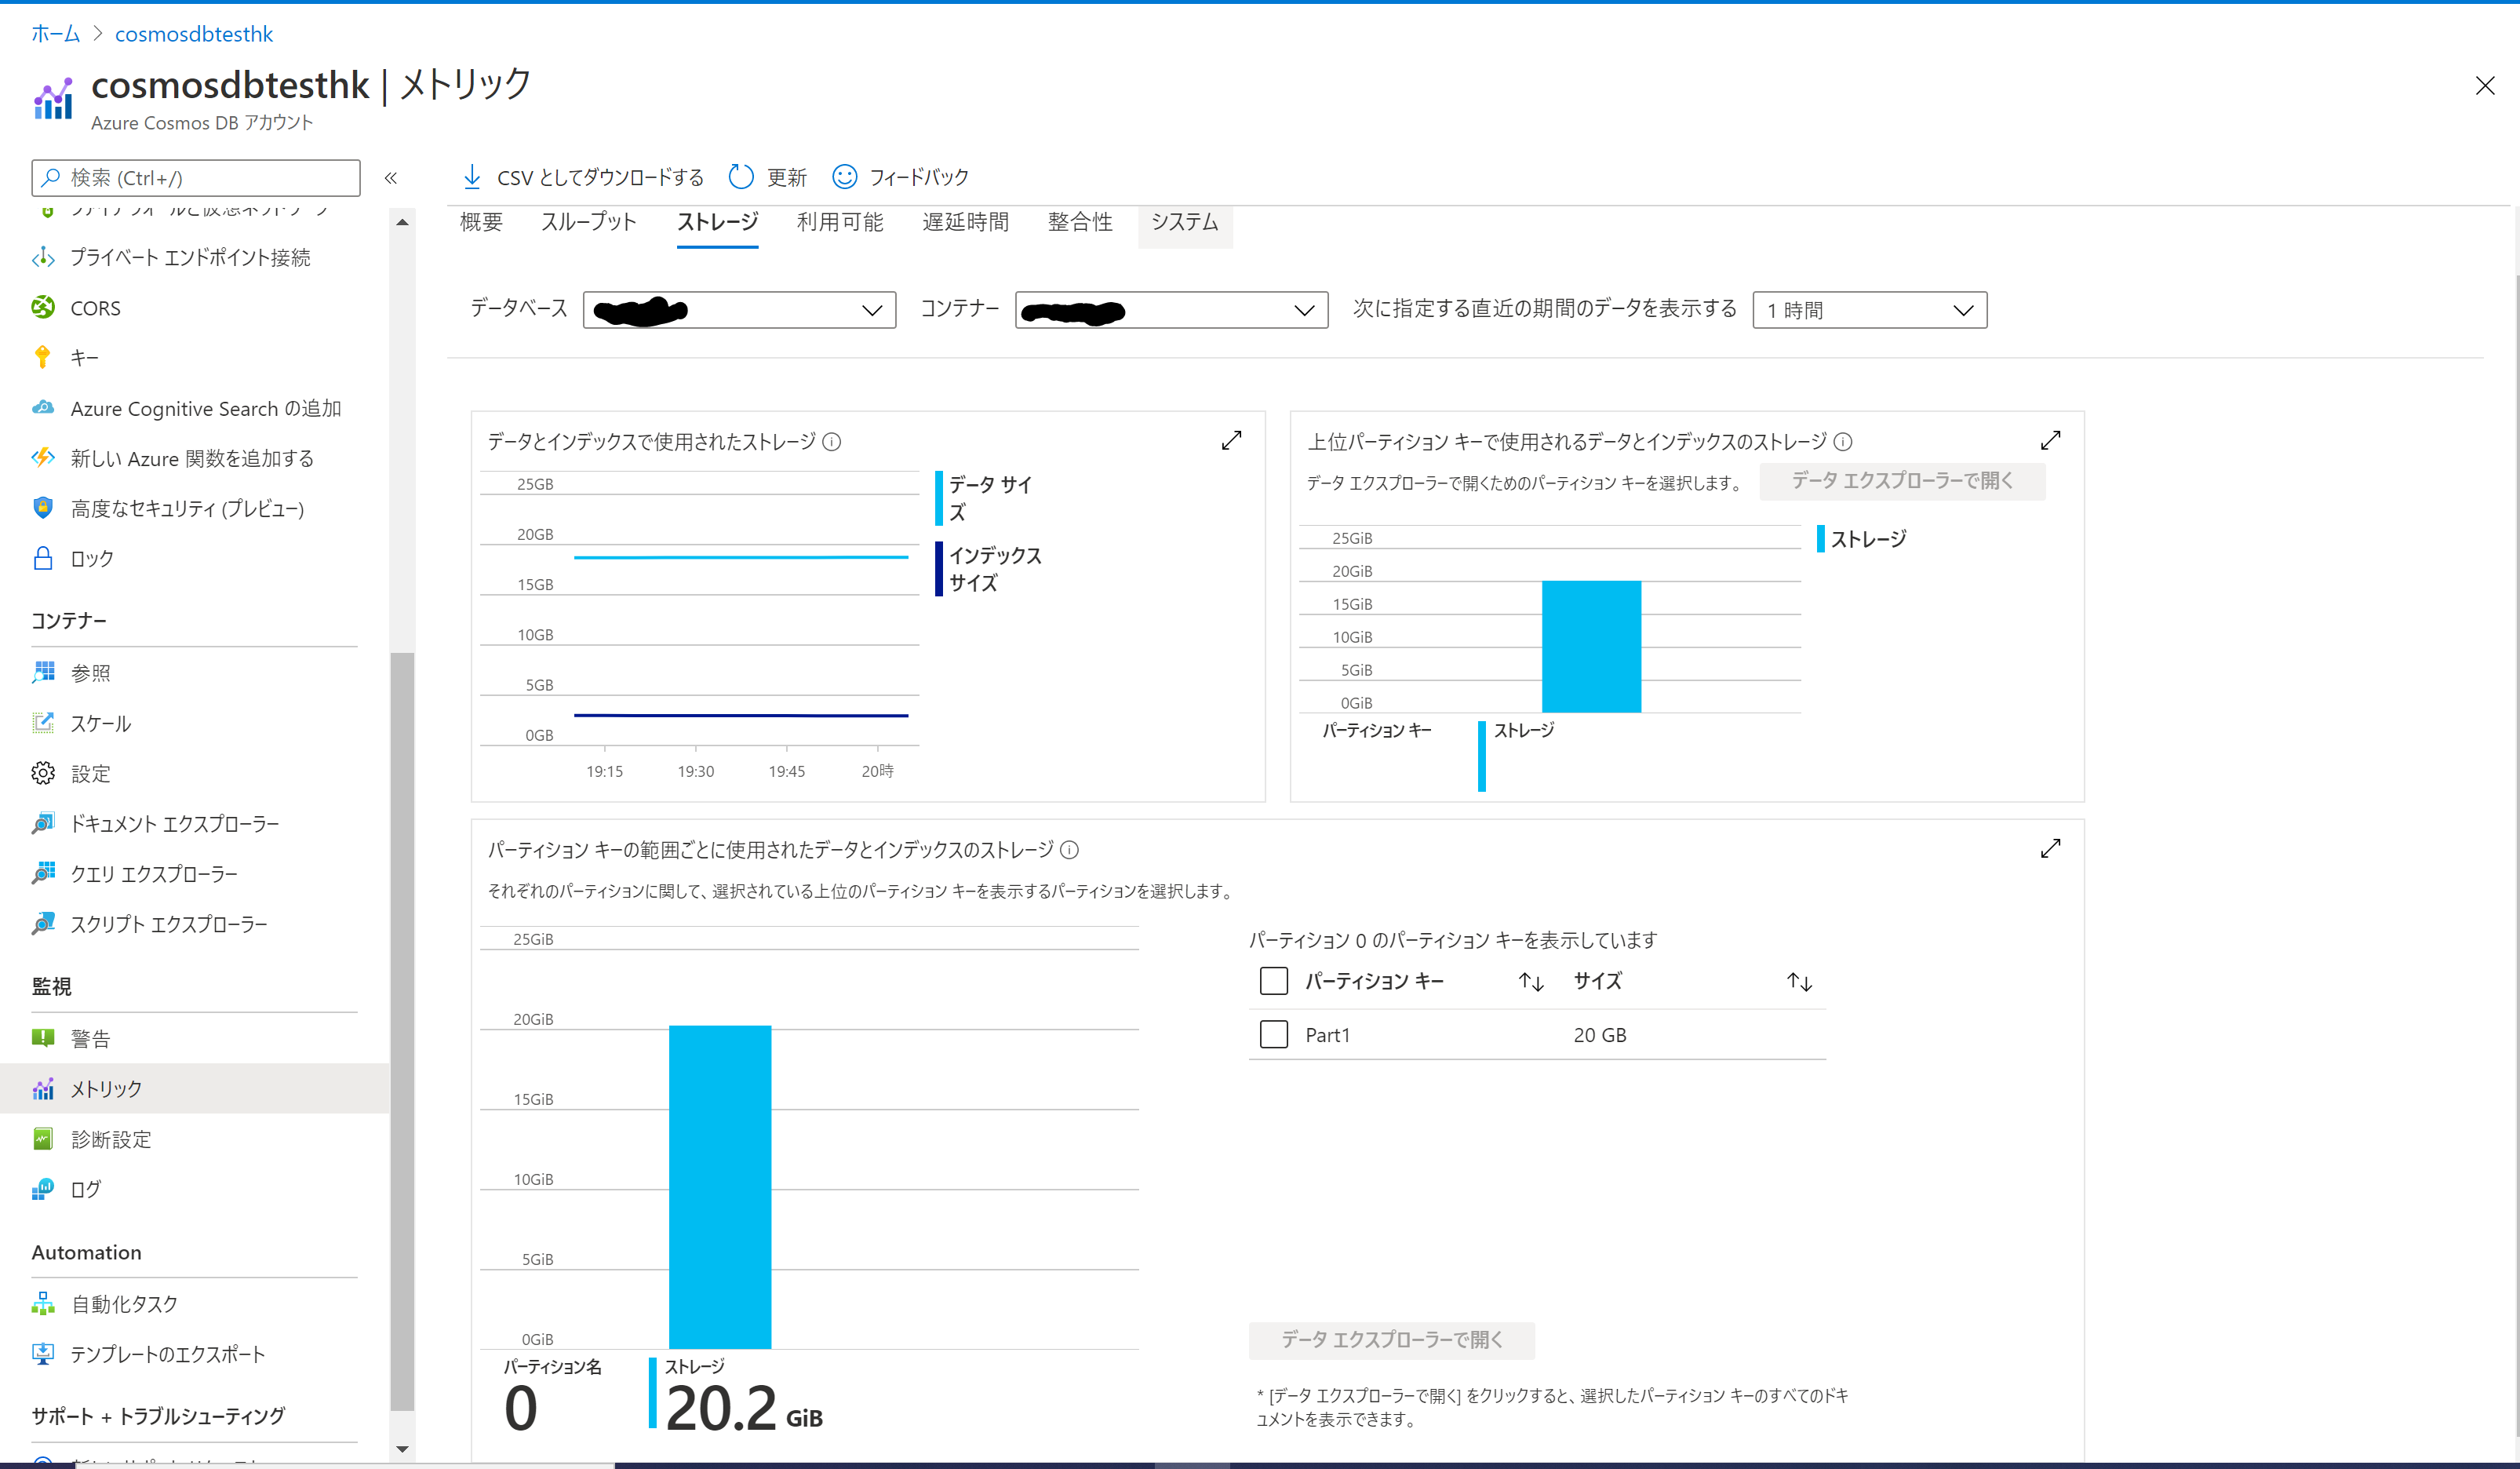This screenshot has width=2520, height=1469.
Task: Open ドキュメント エクスプローラー in sidebar
Action: 174,824
